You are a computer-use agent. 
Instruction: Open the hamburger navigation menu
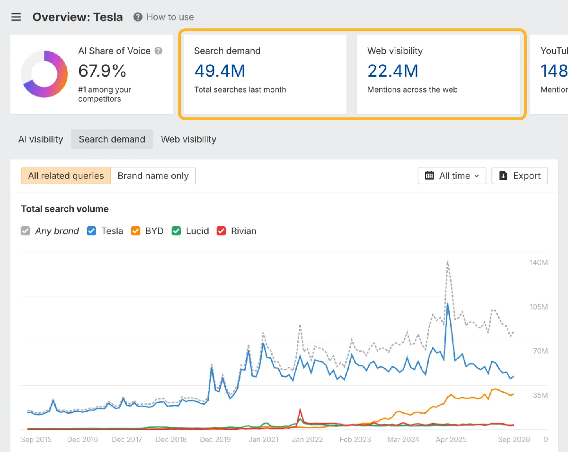16,18
